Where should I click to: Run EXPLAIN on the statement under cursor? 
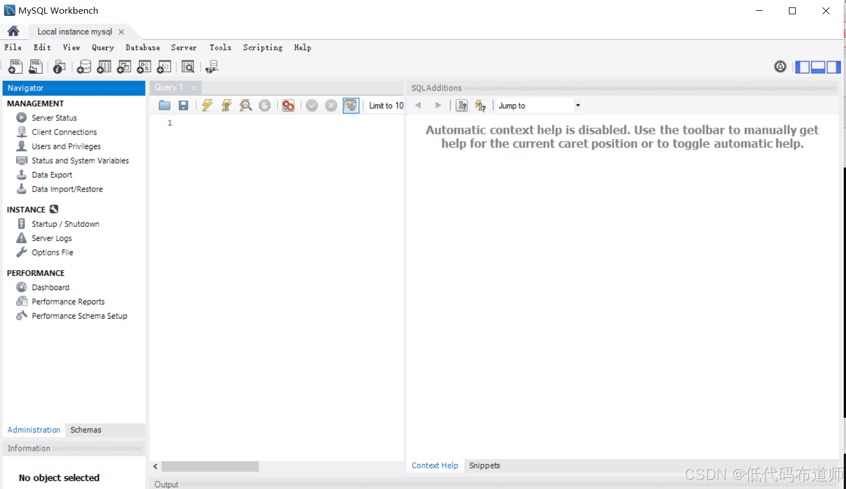point(246,105)
